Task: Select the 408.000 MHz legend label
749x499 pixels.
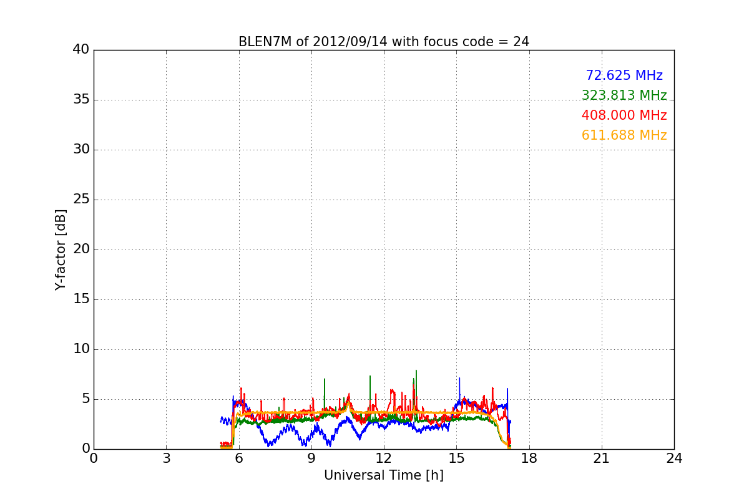Action: tap(624, 115)
